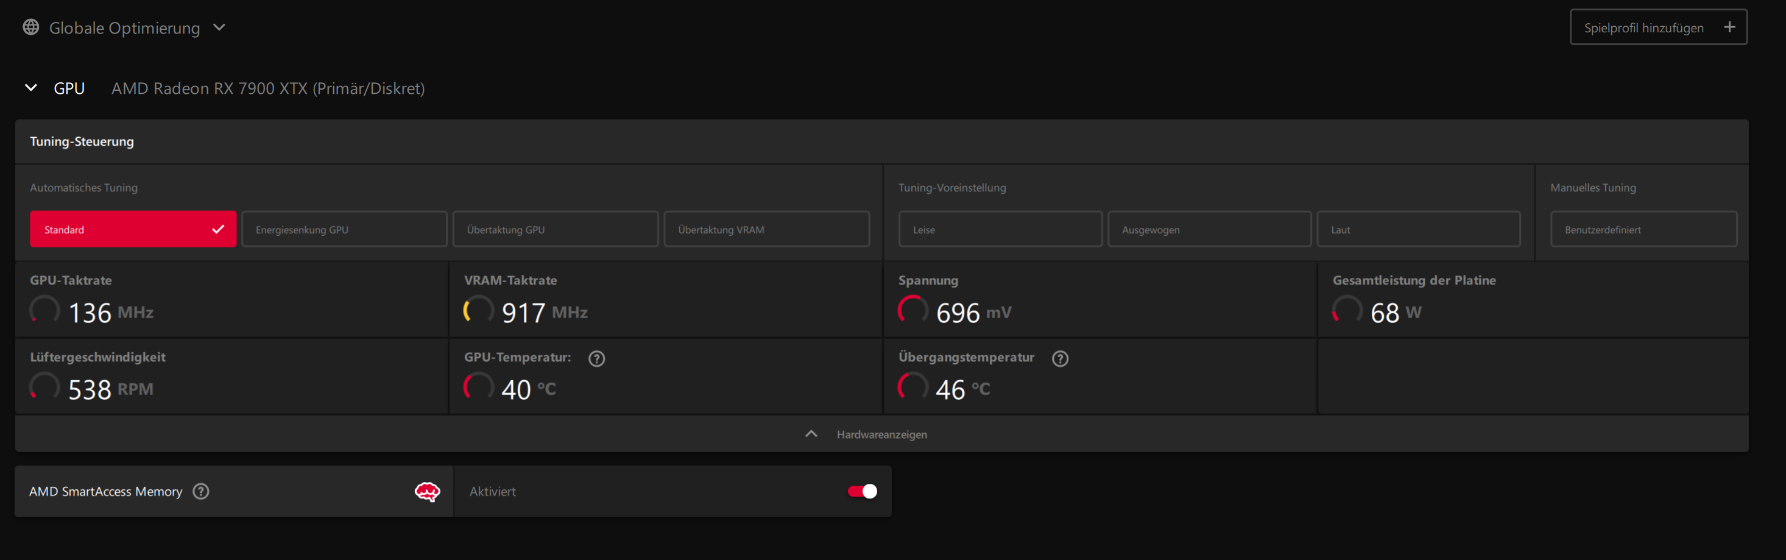Click the 696 mV voltage value
Viewport: 1786px width, 560px height.
974,313
